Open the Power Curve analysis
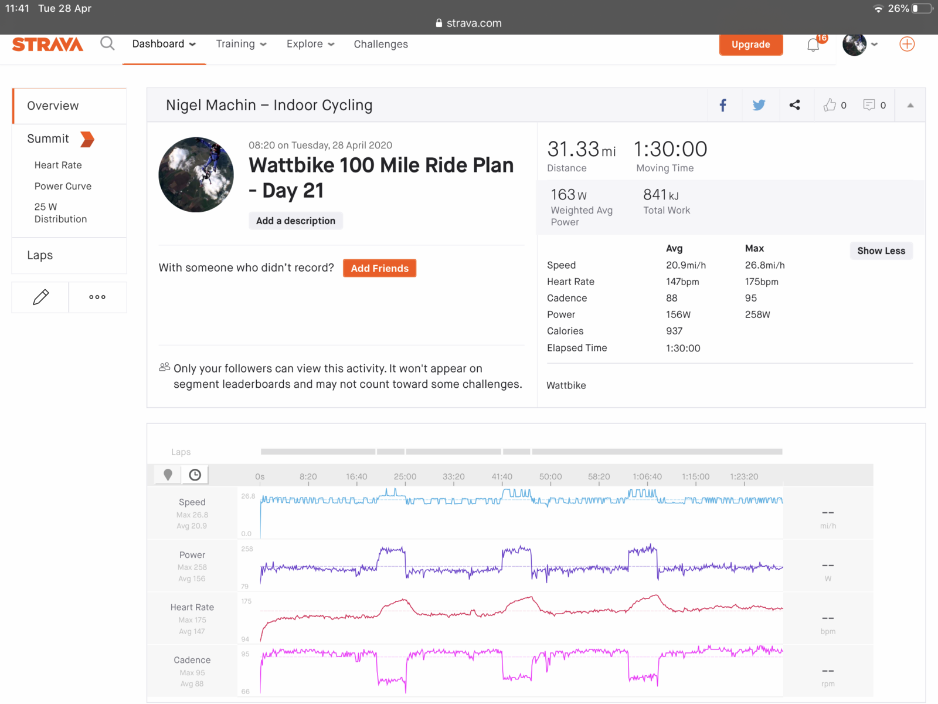The width and height of the screenshot is (938, 704). click(63, 186)
